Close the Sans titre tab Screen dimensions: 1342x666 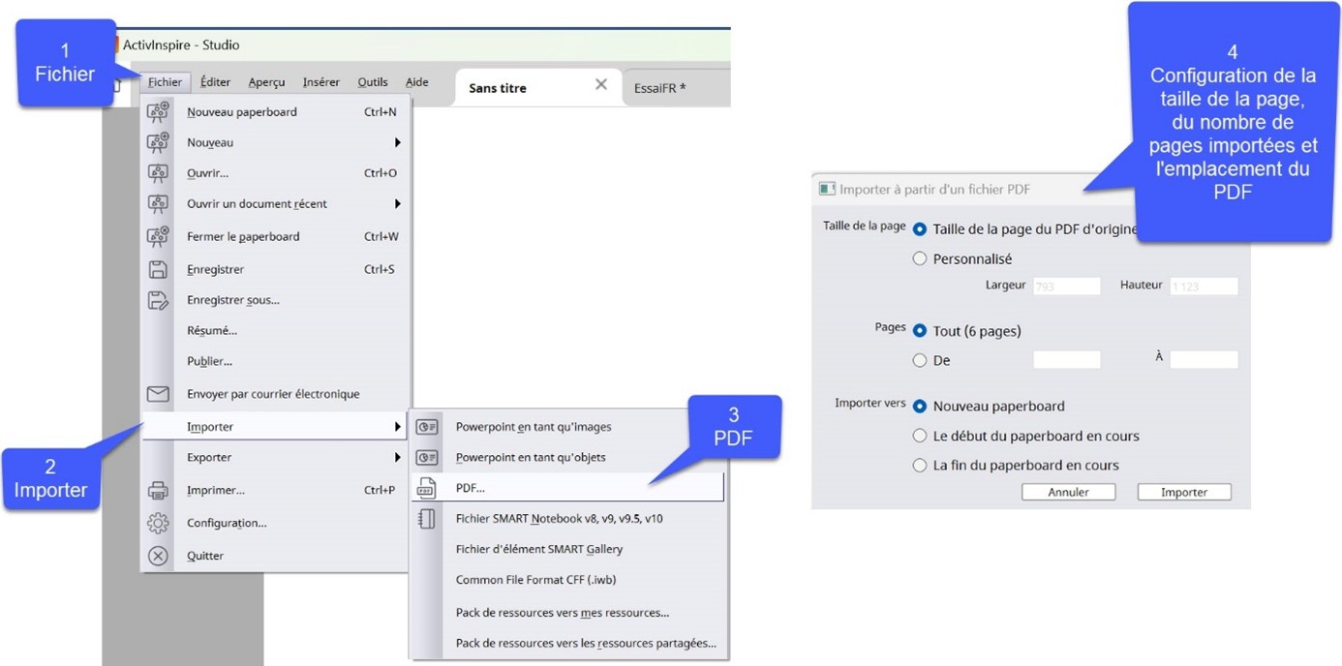tap(601, 85)
